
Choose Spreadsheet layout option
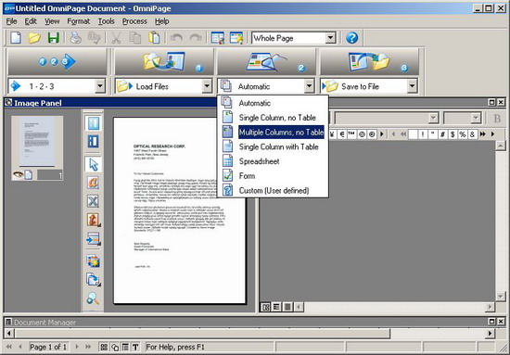click(273, 161)
